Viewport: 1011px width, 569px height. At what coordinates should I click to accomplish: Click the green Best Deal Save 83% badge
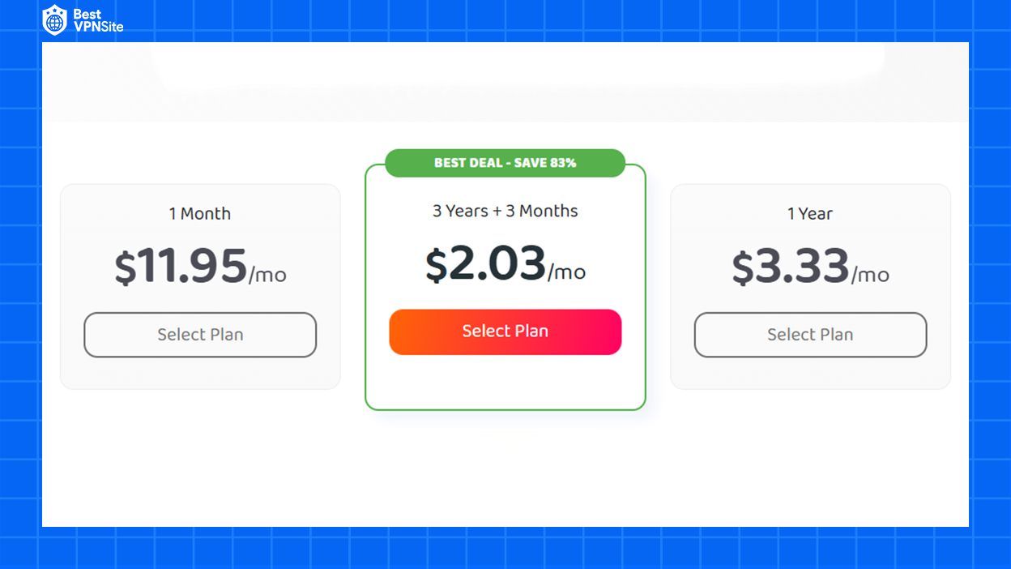pos(505,163)
